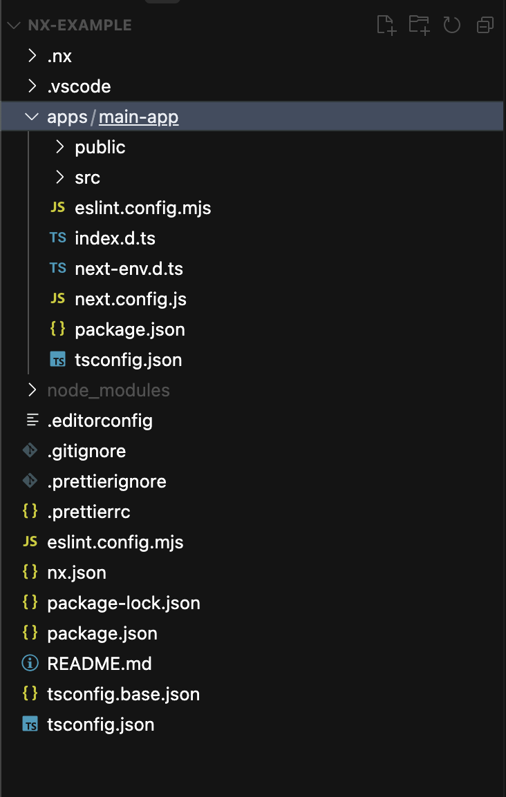Viewport: 506px width, 797px height.
Task: Select the tsconfig.base.json file
Action: [x=123, y=694]
